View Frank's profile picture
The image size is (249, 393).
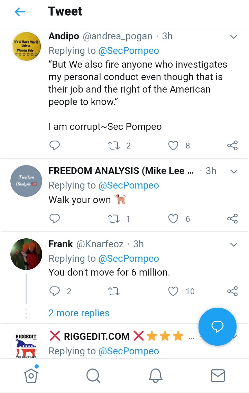click(26, 254)
